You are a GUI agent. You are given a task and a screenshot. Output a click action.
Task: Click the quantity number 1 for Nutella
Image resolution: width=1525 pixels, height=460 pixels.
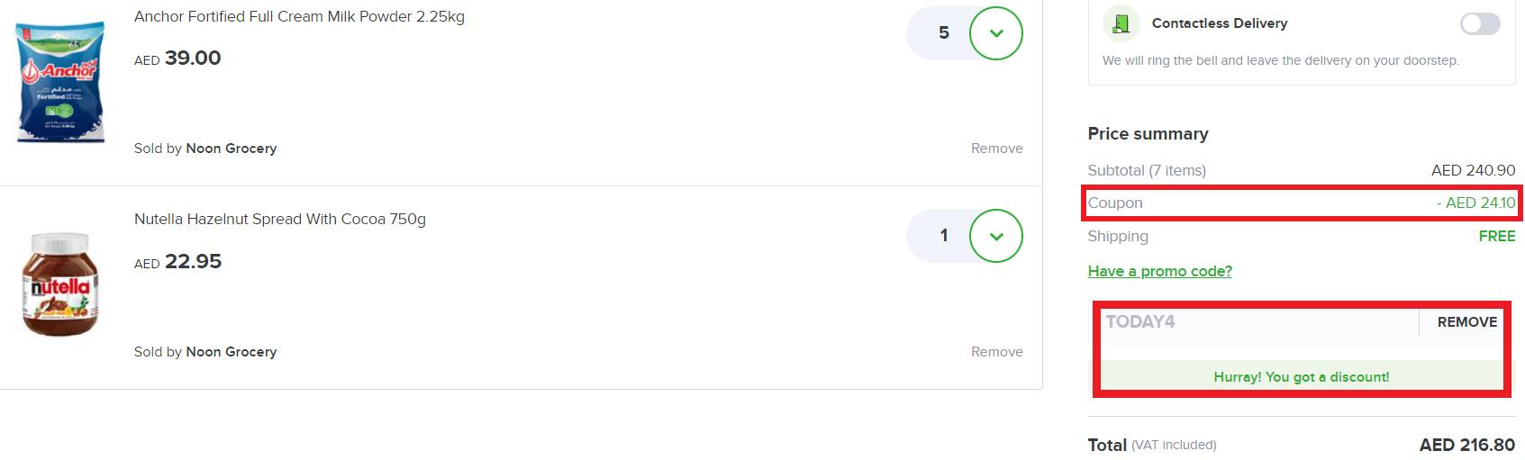pos(943,236)
